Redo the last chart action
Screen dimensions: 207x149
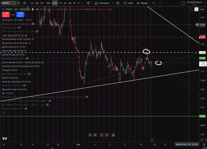[x=160, y=3]
